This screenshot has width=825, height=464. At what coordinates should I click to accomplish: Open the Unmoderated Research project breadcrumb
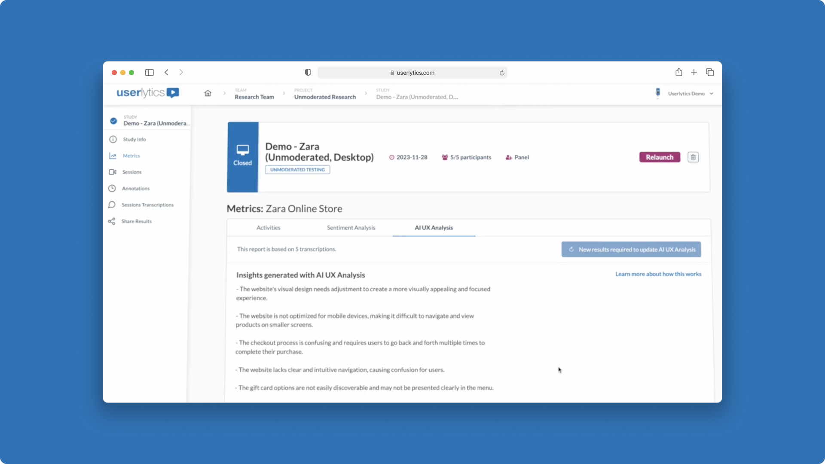(325, 97)
